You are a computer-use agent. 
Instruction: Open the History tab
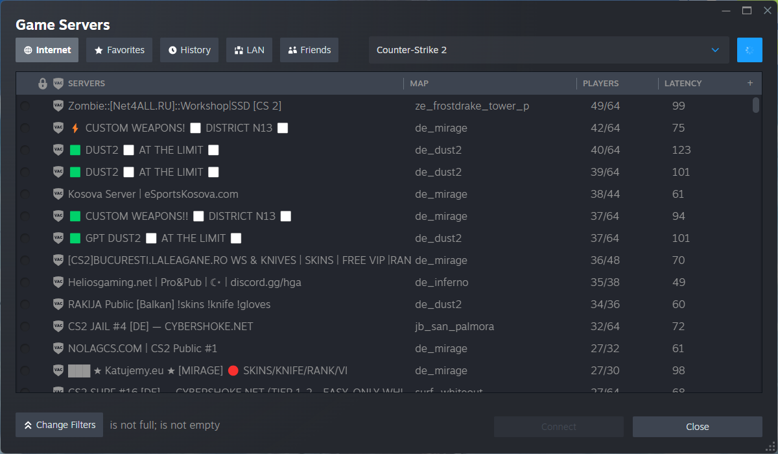tap(189, 50)
